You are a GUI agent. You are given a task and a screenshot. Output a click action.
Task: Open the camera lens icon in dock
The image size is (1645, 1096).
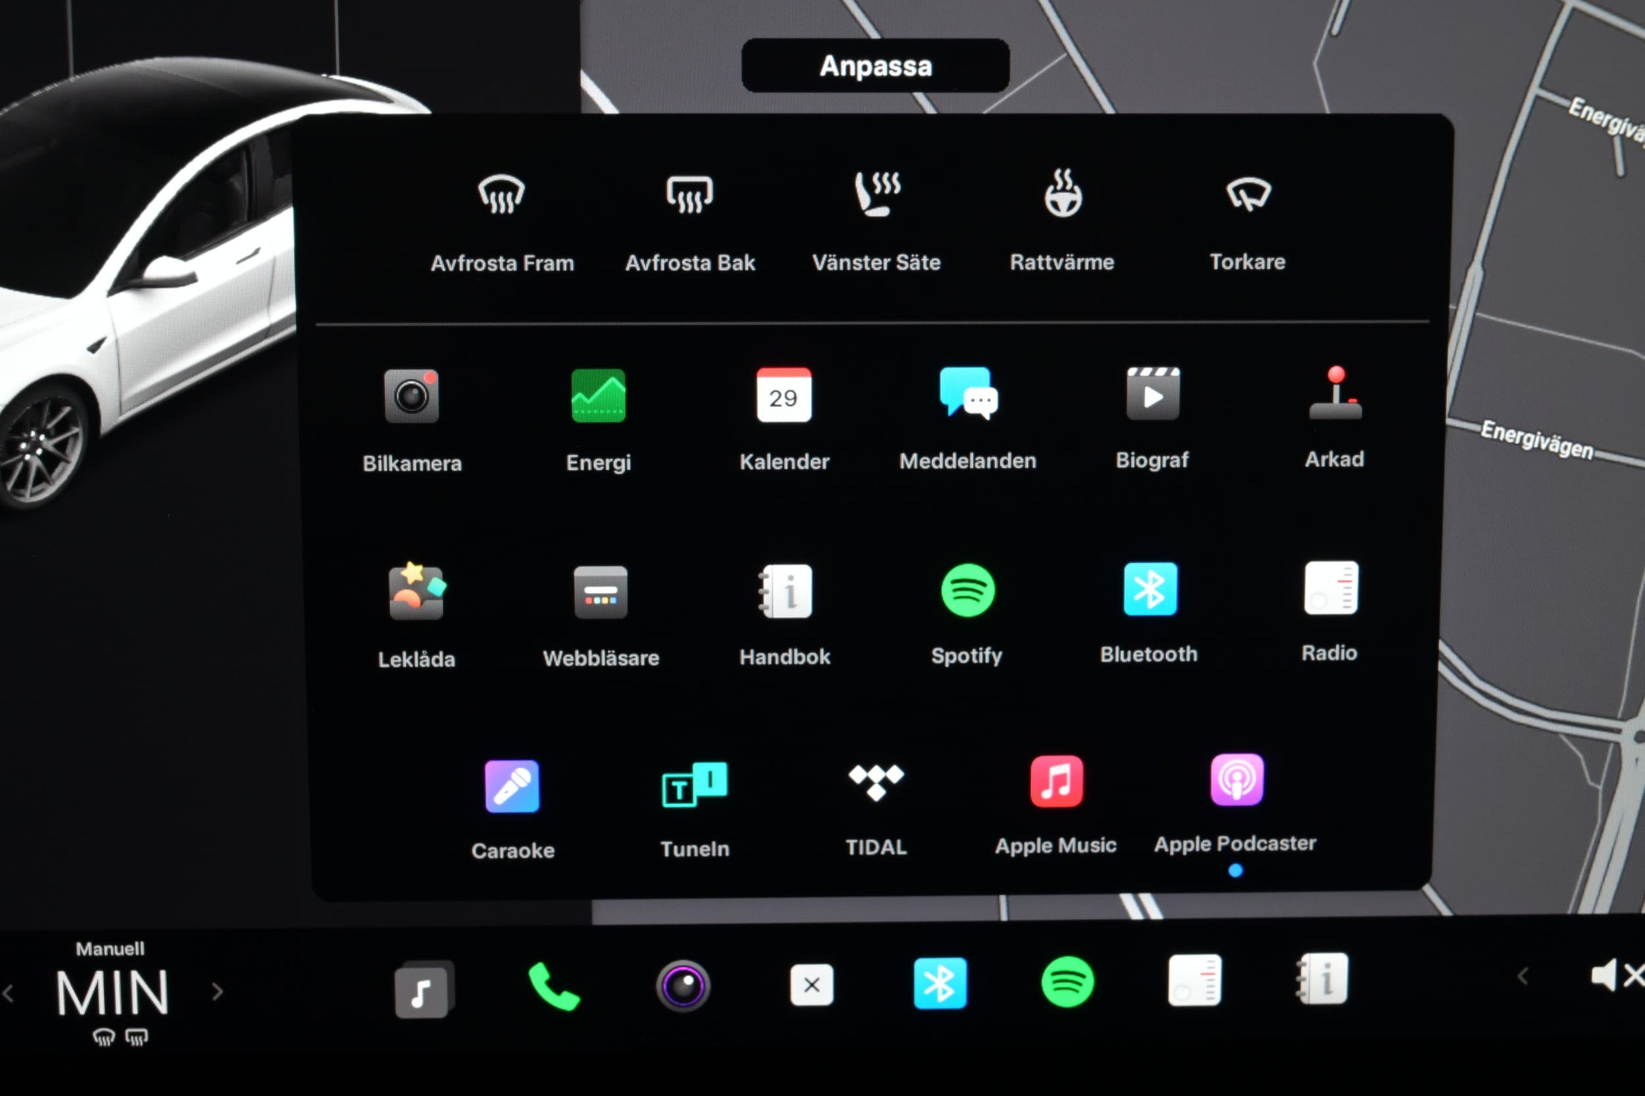(x=683, y=986)
